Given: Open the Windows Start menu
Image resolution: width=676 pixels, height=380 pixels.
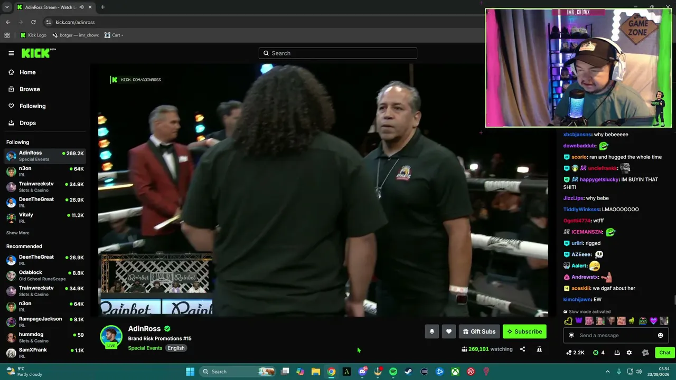Looking at the screenshot, I should (x=190, y=372).
